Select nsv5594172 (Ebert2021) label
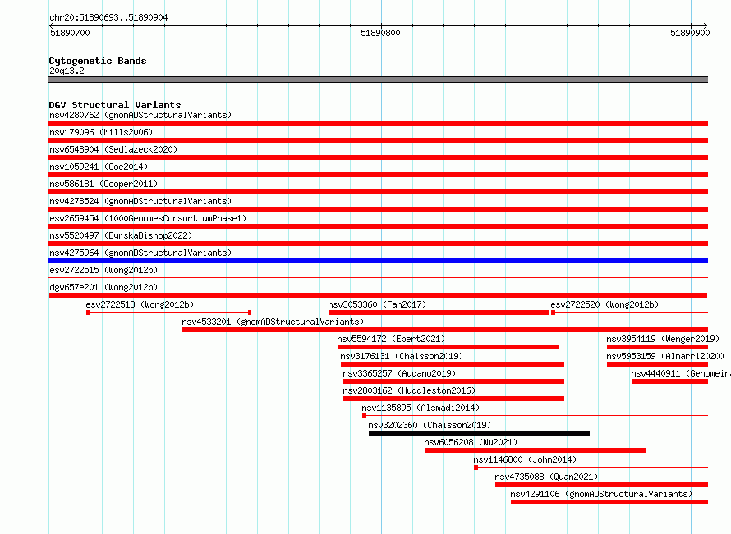Viewport: 731px width, 534px height. [391, 339]
